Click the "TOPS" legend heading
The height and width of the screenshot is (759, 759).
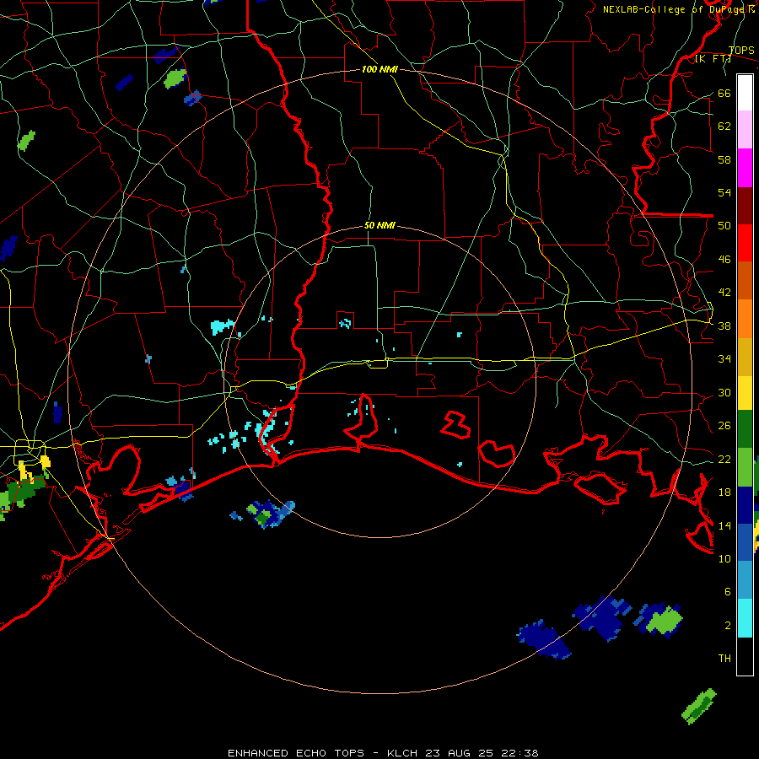pyautogui.click(x=741, y=51)
